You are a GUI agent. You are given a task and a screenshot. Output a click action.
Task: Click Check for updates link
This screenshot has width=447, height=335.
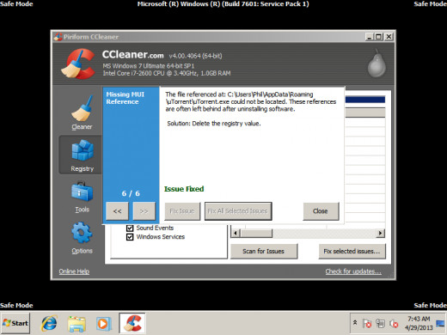353,271
